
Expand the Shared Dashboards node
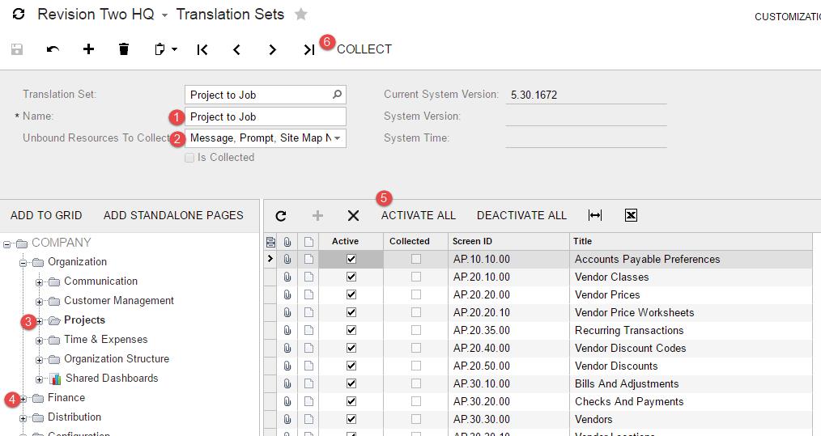tap(40, 379)
